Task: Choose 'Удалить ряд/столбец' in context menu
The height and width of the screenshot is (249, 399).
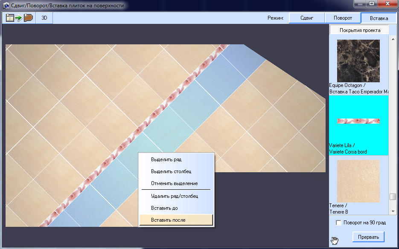Action: [174, 196]
